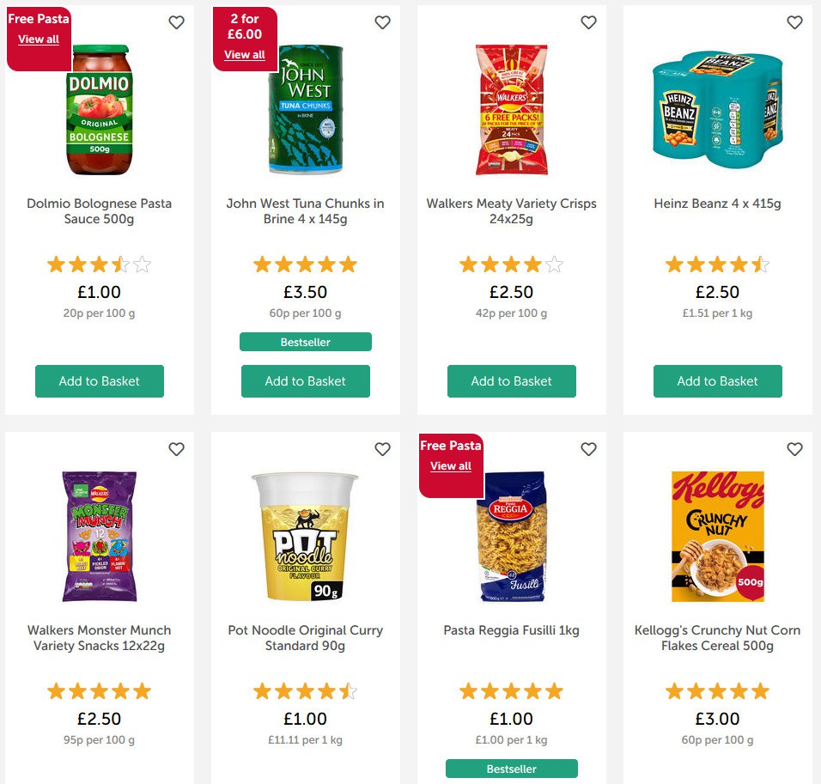Add Heinz Beanz to basket

click(718, 381)
